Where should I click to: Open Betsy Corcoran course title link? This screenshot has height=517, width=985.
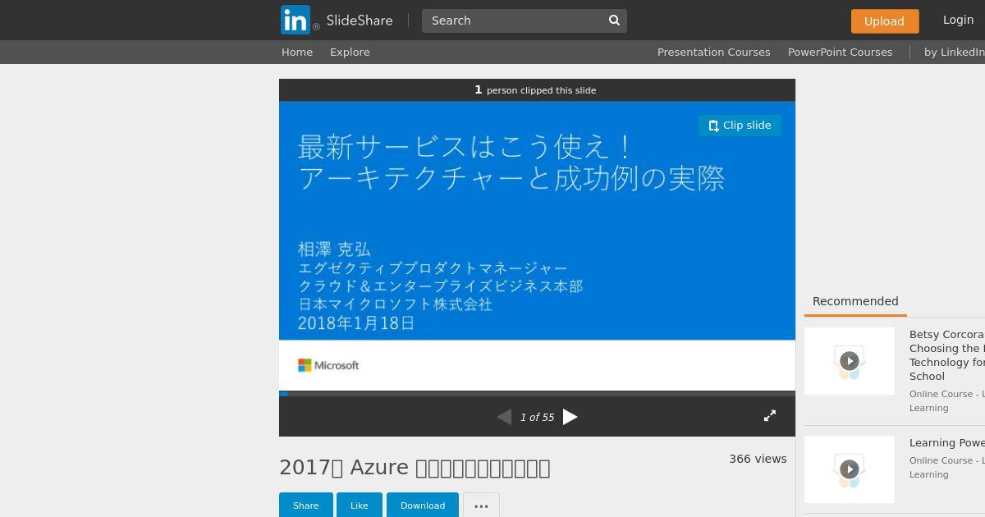pyautogui.click(x=947, y=355)
